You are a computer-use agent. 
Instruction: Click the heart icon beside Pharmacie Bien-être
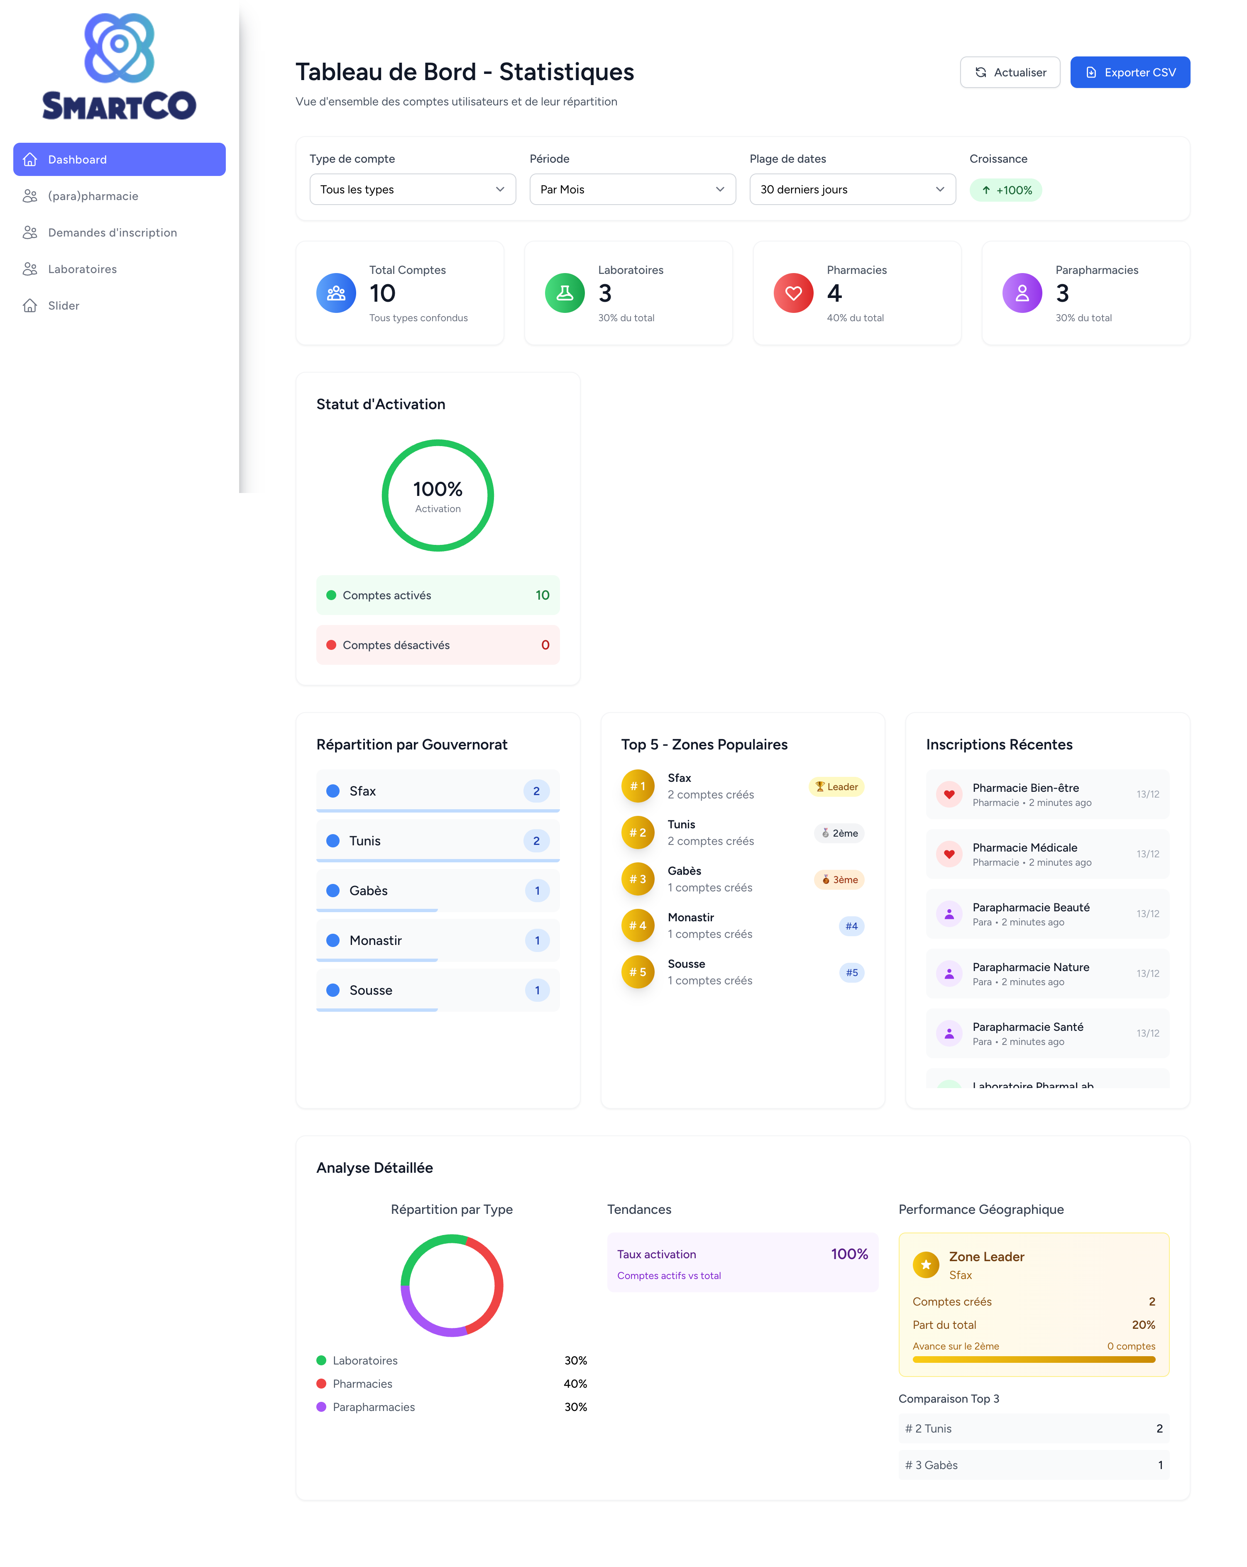click(x=949, y=794)
